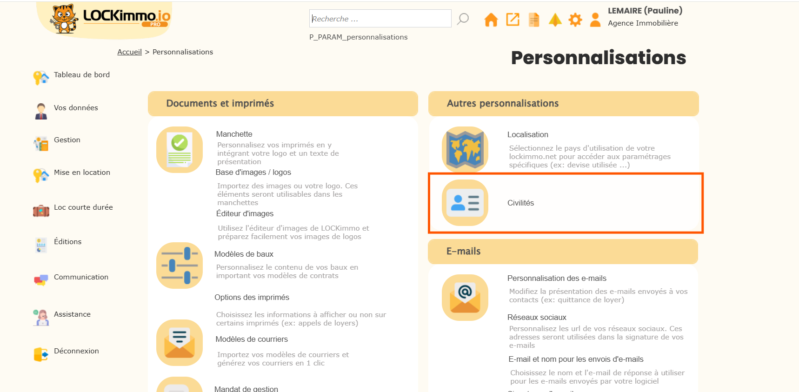
Task: Click the magnifying glass search icon
Action: [463, 19]
